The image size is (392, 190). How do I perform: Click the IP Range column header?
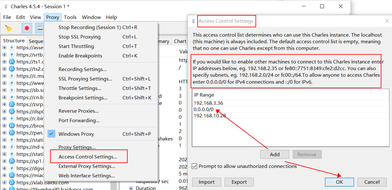tap(290, 95)
